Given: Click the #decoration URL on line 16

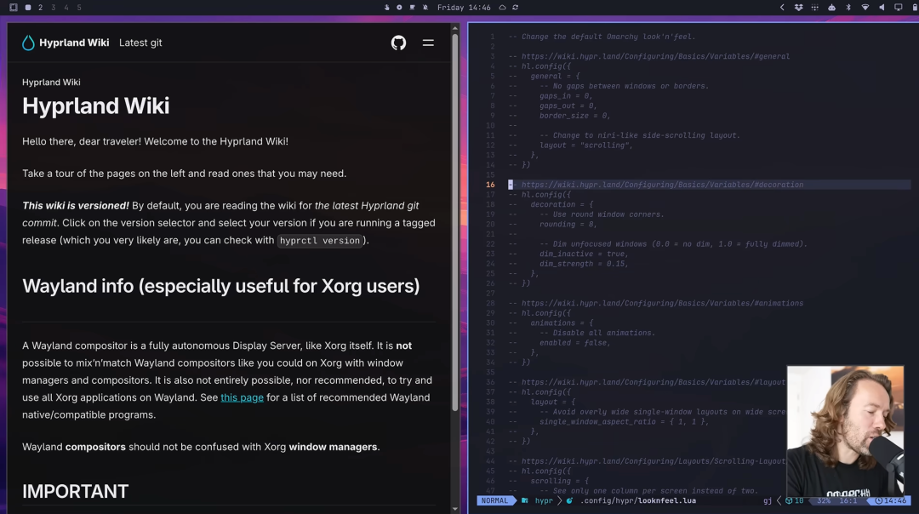Looking at the screenshot, I should [x=662, y=185].
